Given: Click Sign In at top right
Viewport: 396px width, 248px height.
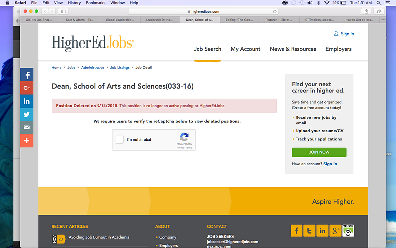Looking at the screenshot, I should [344, 34].
